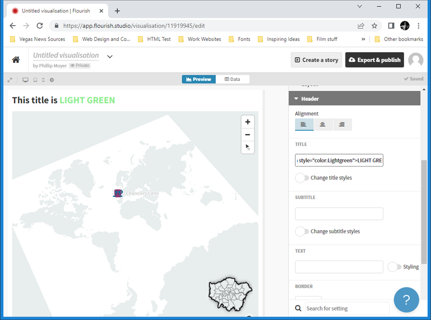431x320 pixels.
Task: Click the fullscreen expand icon
Action: pyautogui.click(x=10, y=80)
